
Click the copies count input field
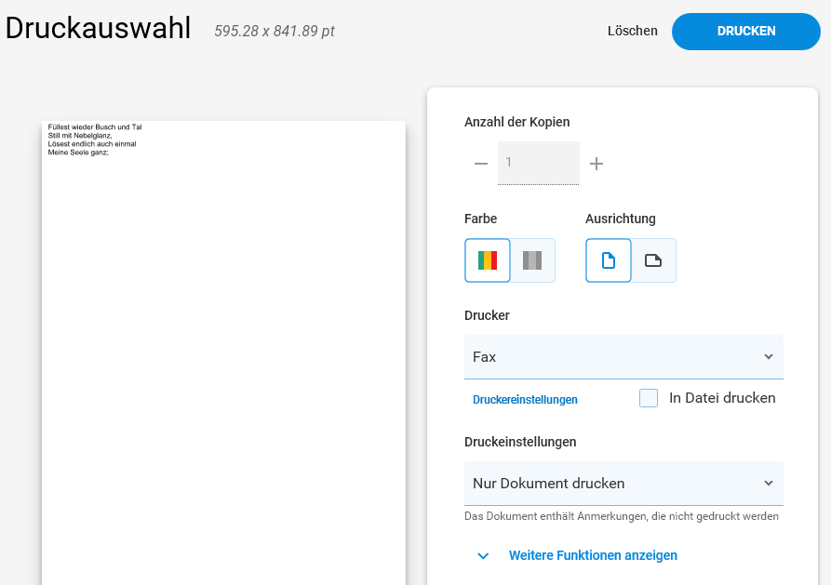(x=539, y=163)
